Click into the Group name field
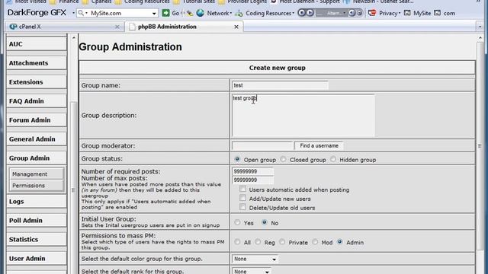Screen dimensions: 488x274 tap(280, 85)
